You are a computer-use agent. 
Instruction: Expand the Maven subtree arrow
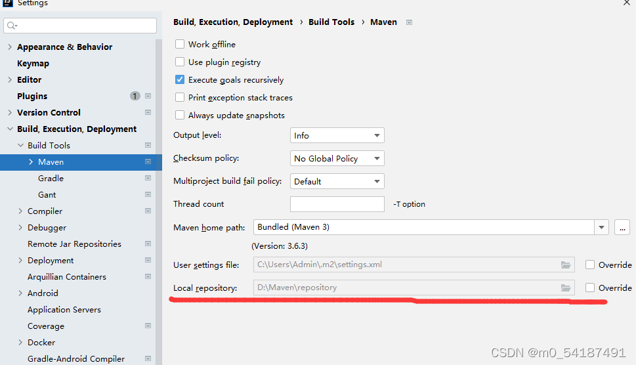tap(31, 161)
